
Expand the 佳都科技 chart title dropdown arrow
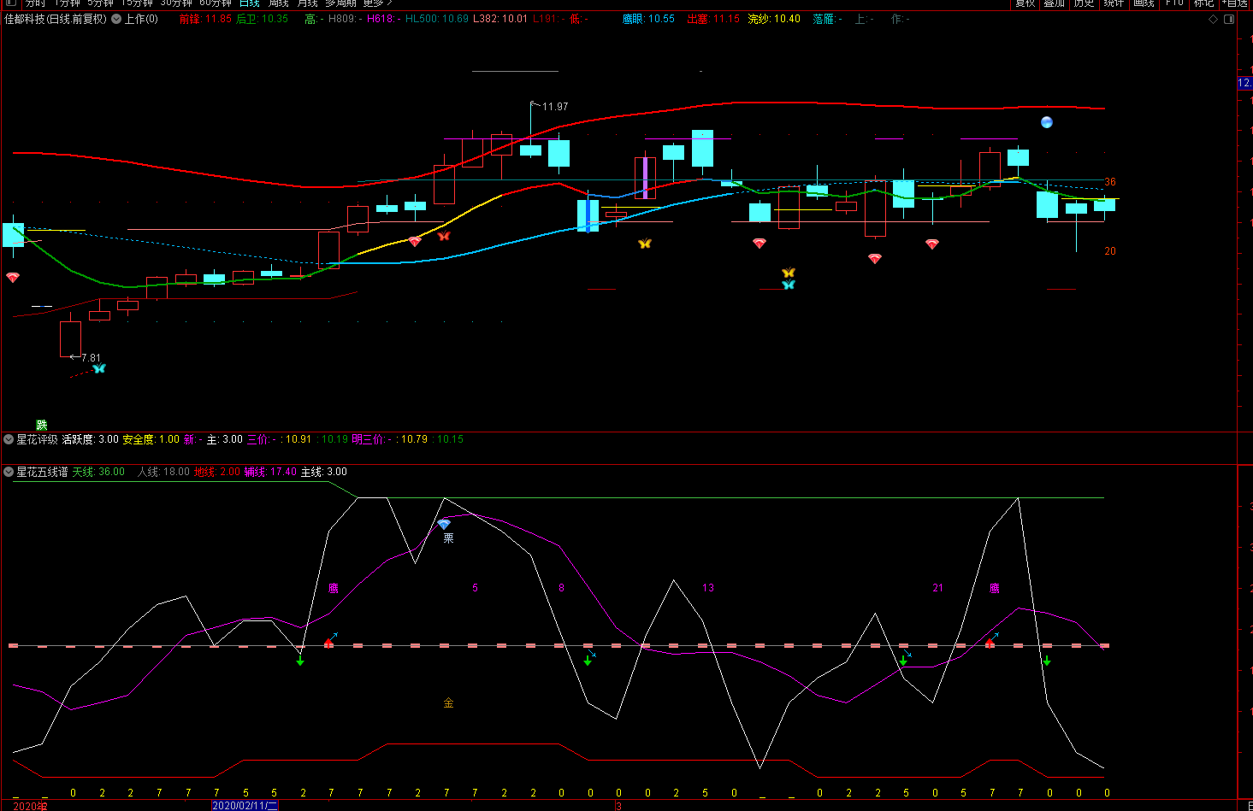pyautogui.click(x=115, y=19)
